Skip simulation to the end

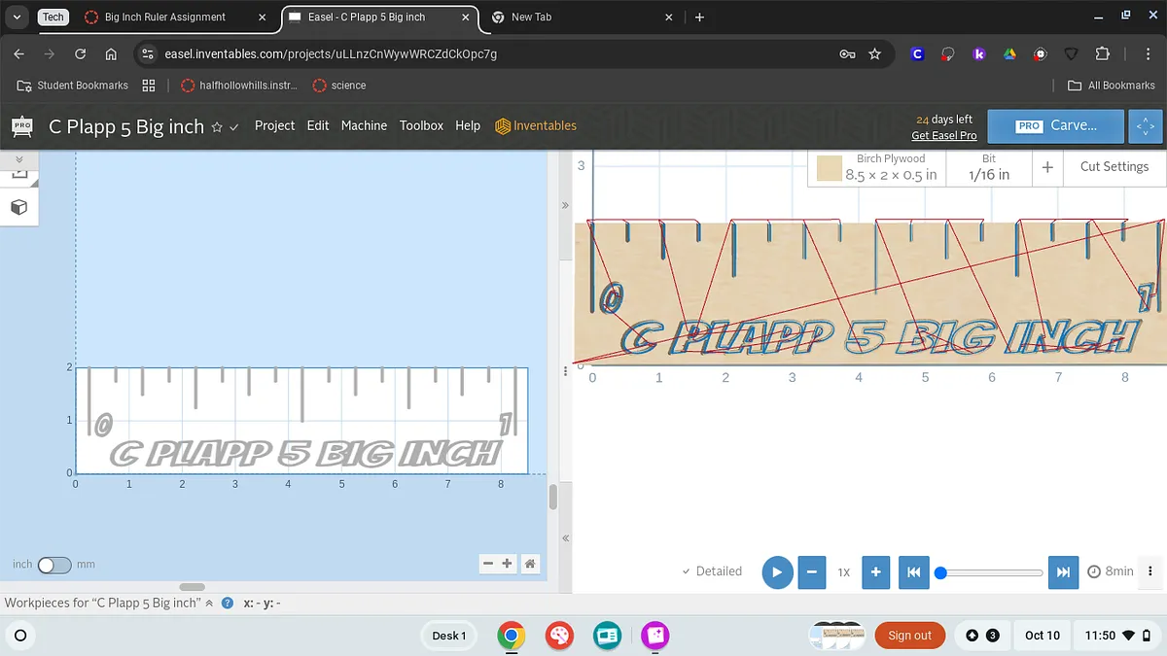click(1063, 572)
